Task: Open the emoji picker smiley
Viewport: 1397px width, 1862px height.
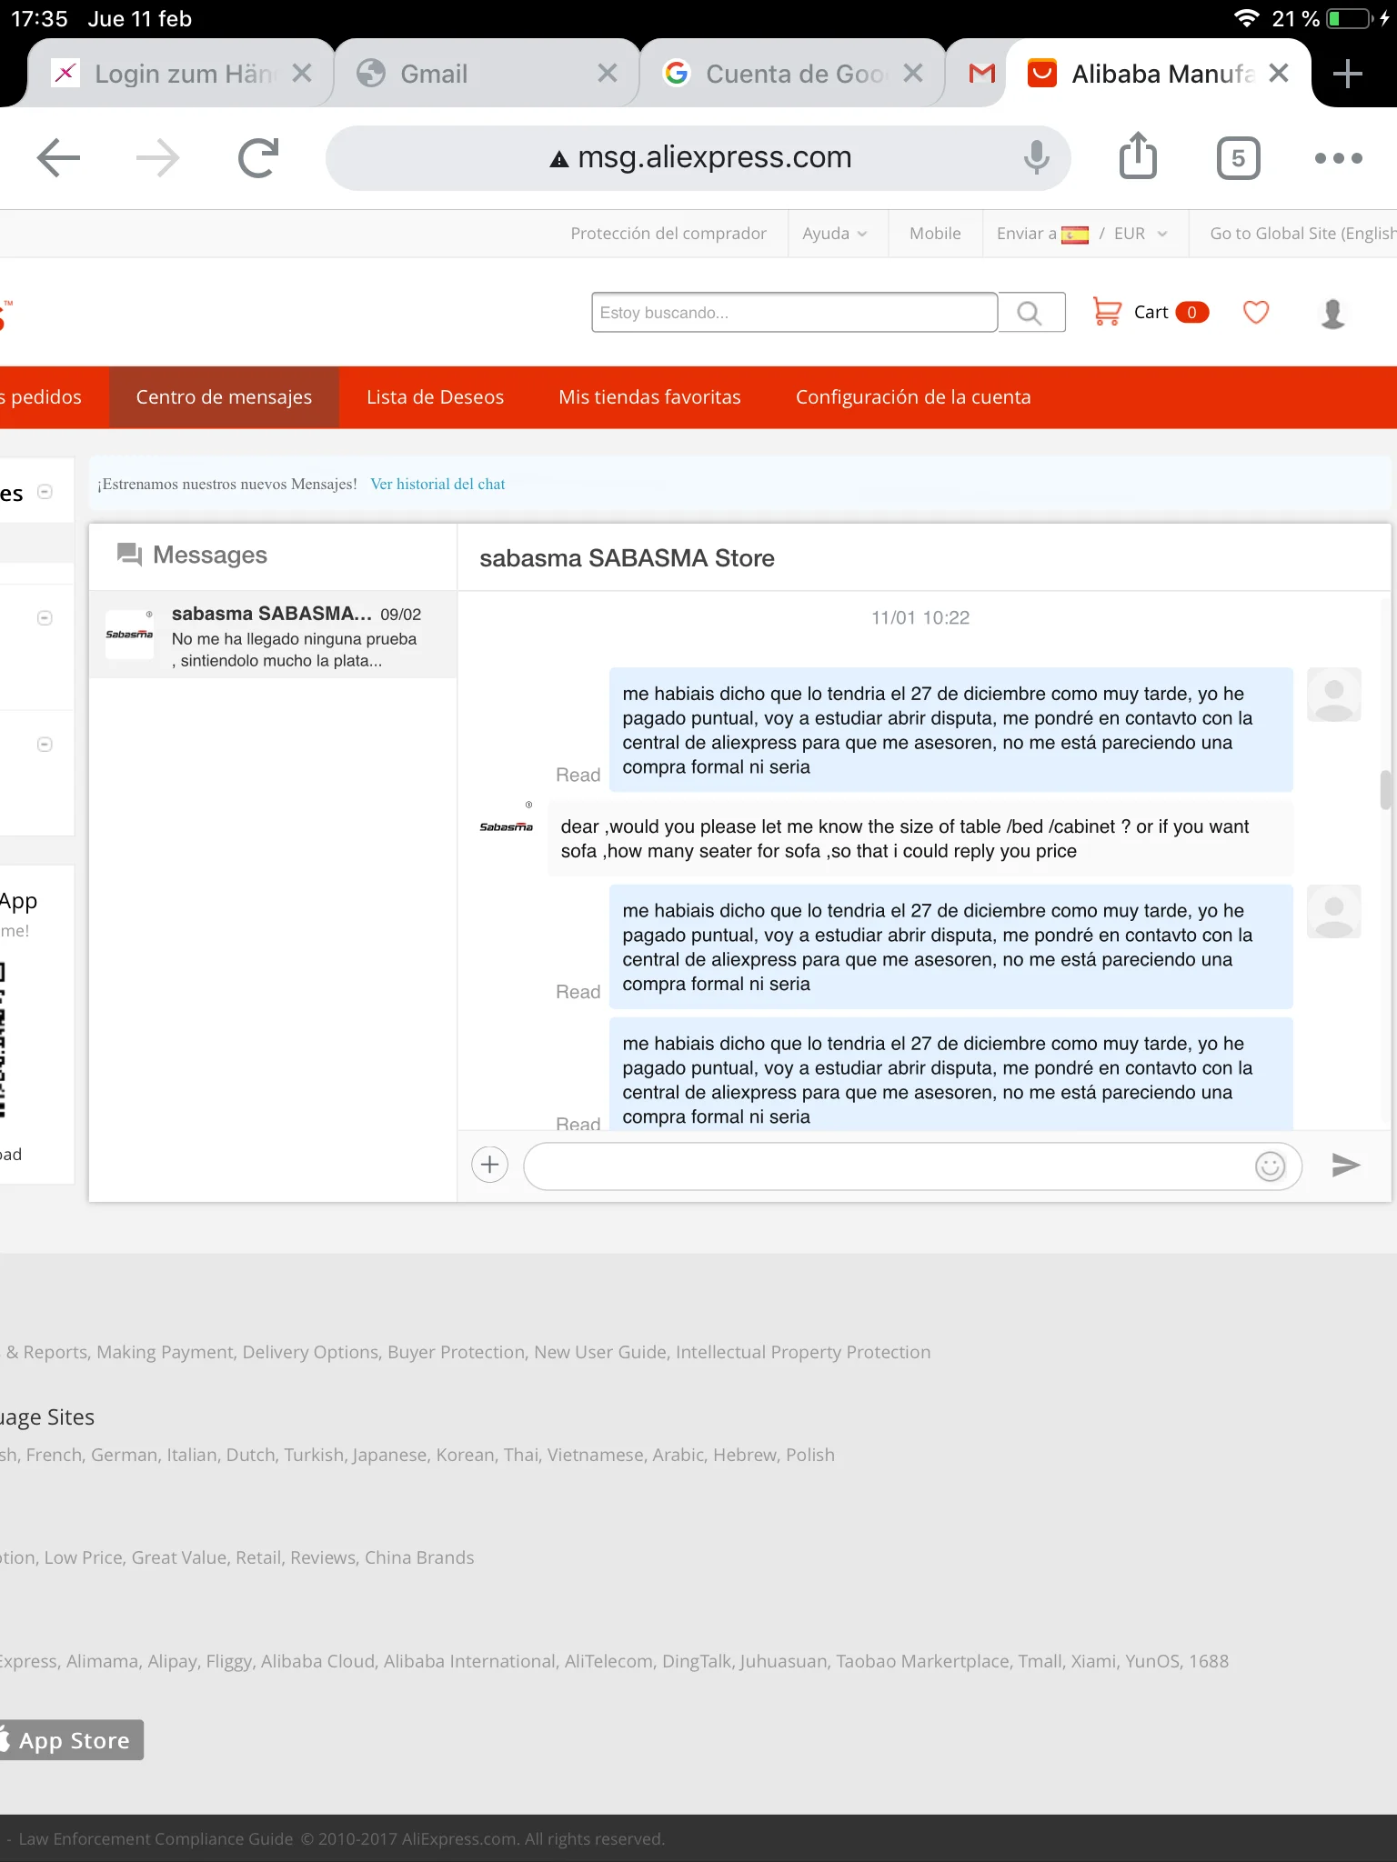Action: tap(1270, 1166)
